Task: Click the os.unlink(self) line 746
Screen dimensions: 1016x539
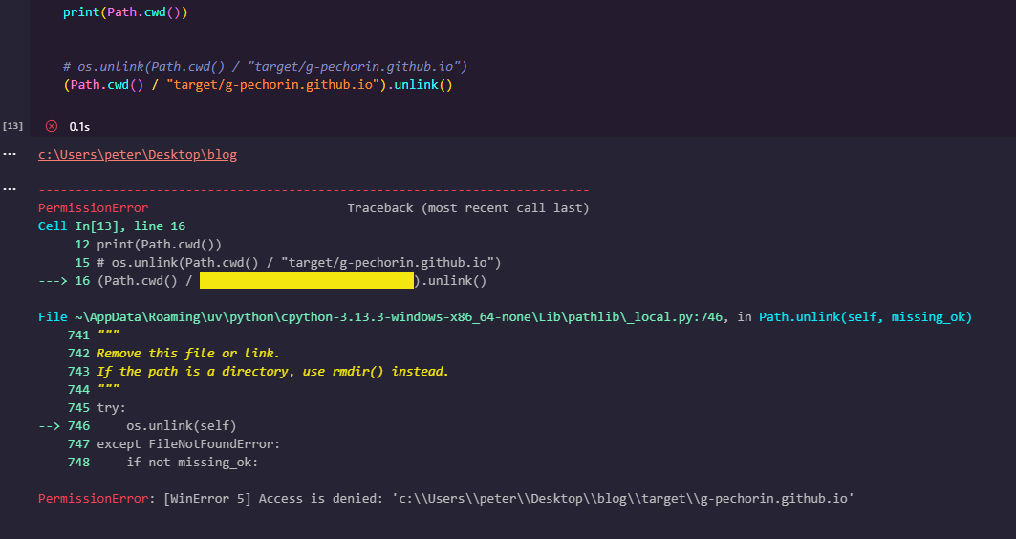Action: (x=181, y=425)
